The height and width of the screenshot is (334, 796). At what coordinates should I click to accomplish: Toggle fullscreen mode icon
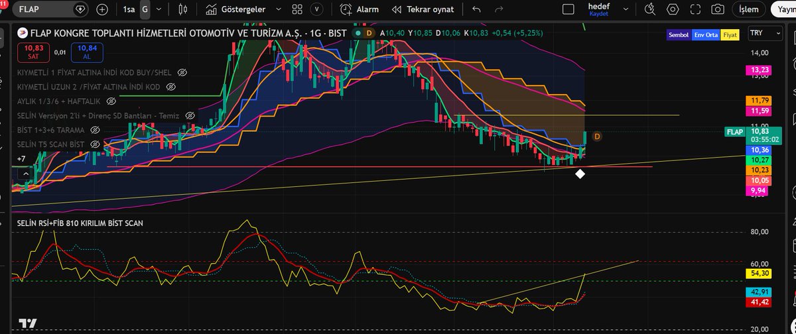pyautogui.click(x=696, y=9)
